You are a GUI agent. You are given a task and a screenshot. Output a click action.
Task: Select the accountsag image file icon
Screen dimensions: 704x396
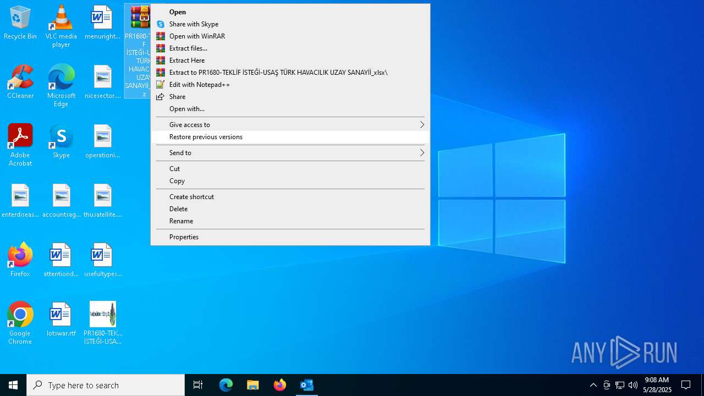[61, 201]
